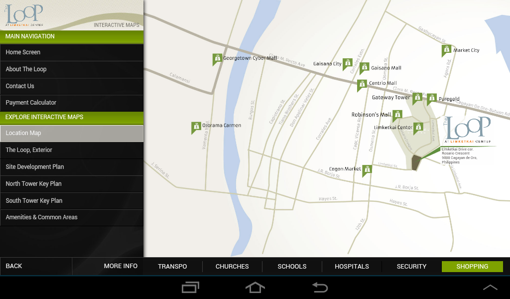The width and height of the screenshot is (510, 299).
Task: Tap The Loop logo on the map
Action: tap(467, 130)
